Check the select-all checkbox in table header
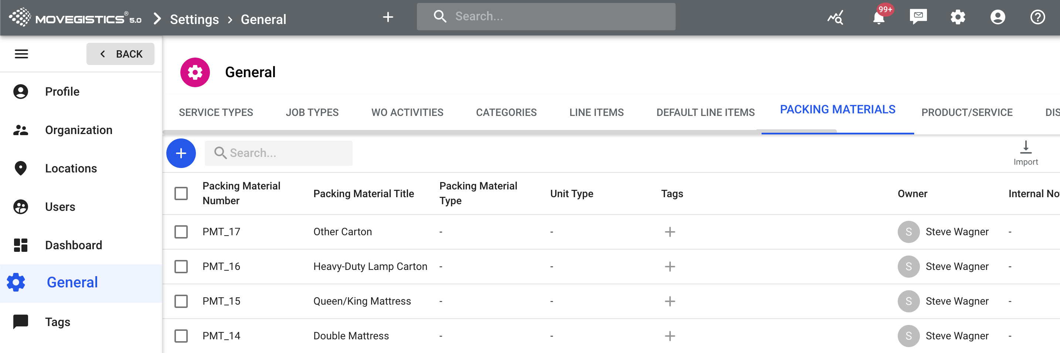Image resolution: width=1060 pixels, height=353 pixels. point(181,193)
